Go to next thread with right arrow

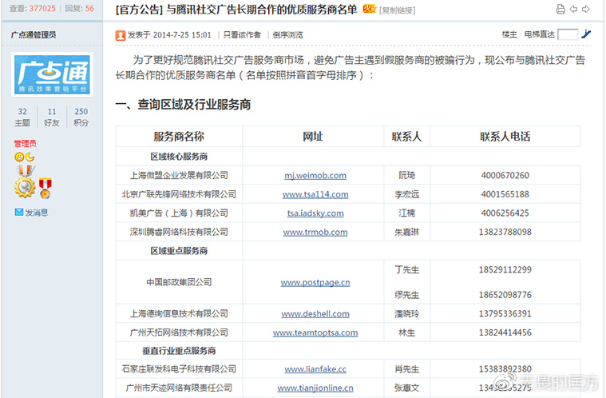[x=586, y=9]
